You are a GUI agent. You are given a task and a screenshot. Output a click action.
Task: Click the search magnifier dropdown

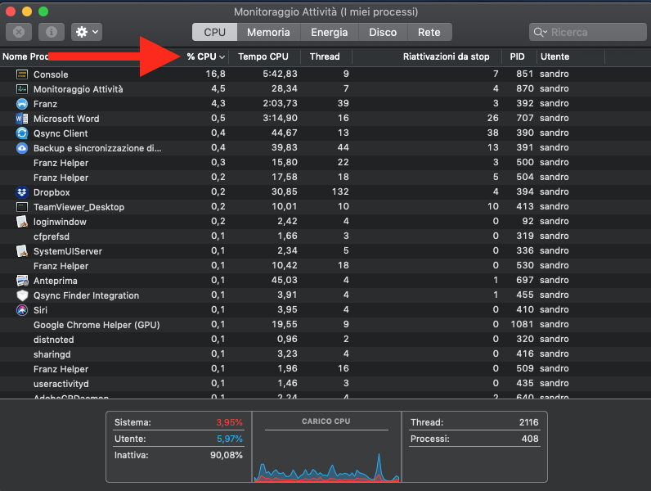[x=540, y=33]
